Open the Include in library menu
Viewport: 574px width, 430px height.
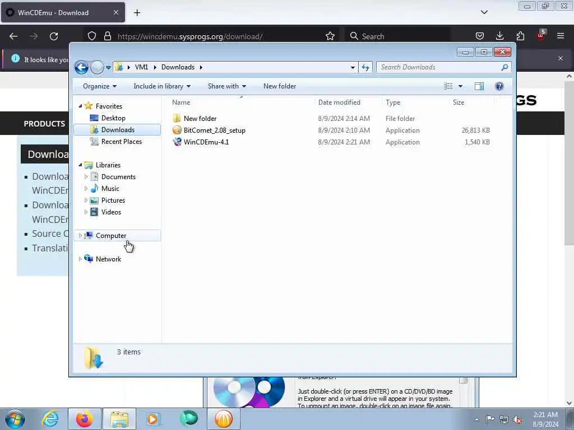point(162,86)
